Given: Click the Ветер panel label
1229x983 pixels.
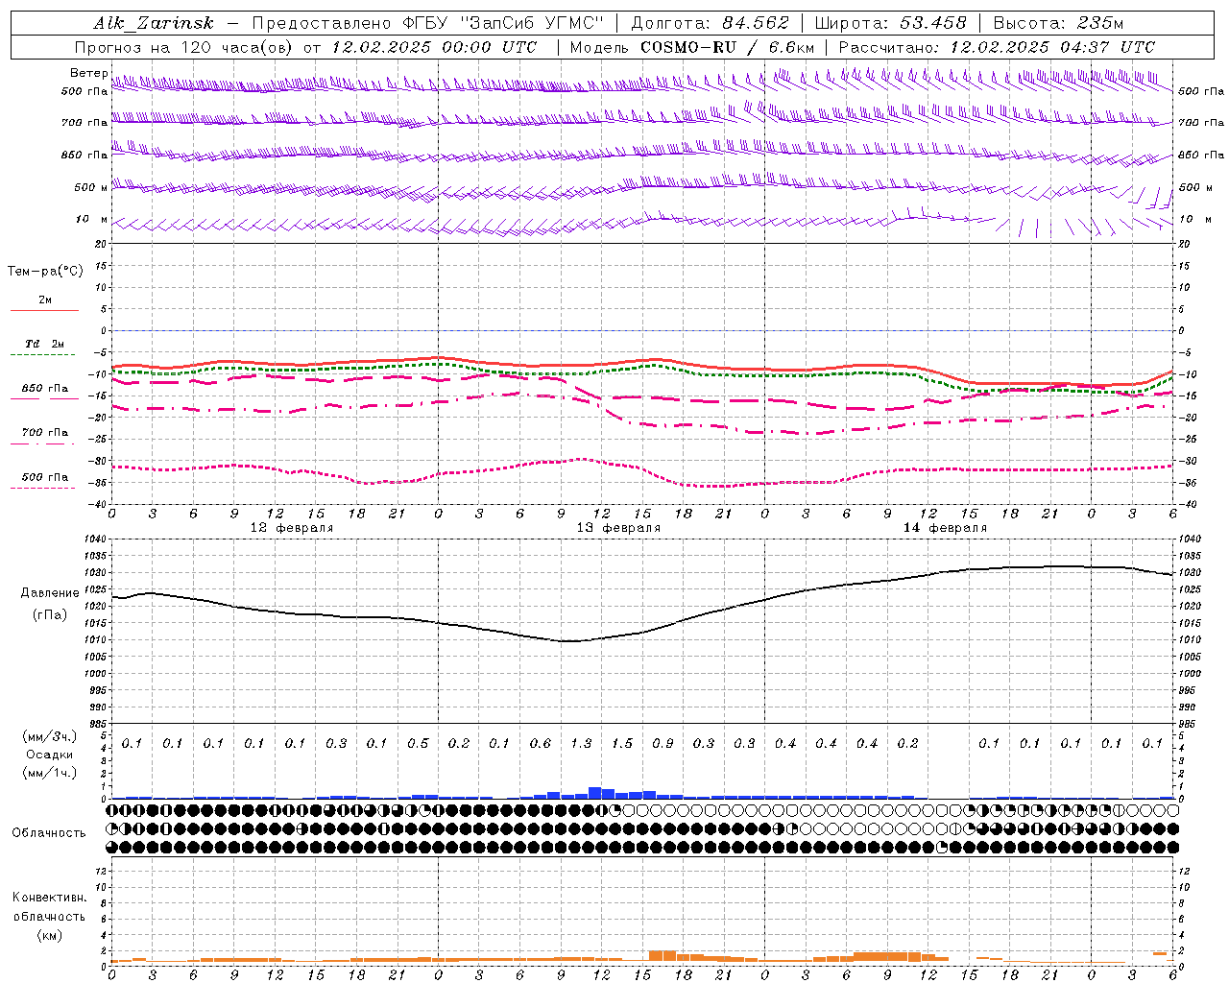Looking at the screenshot, I should 88,73.
